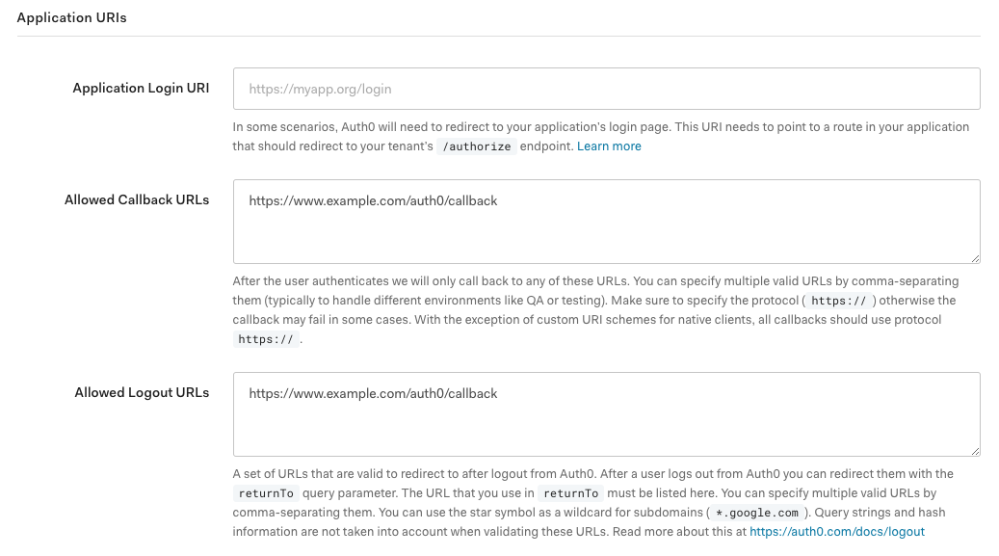Click the Application Login URI label
This screenshot has height=556, width=999.
(x=141, y=88)
